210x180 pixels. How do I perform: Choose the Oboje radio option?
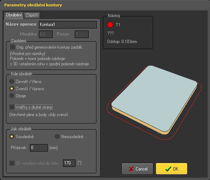coord(12,96)
